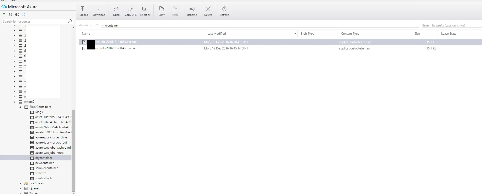
Task: Select the $logs container
Action: tap(39, 112)
